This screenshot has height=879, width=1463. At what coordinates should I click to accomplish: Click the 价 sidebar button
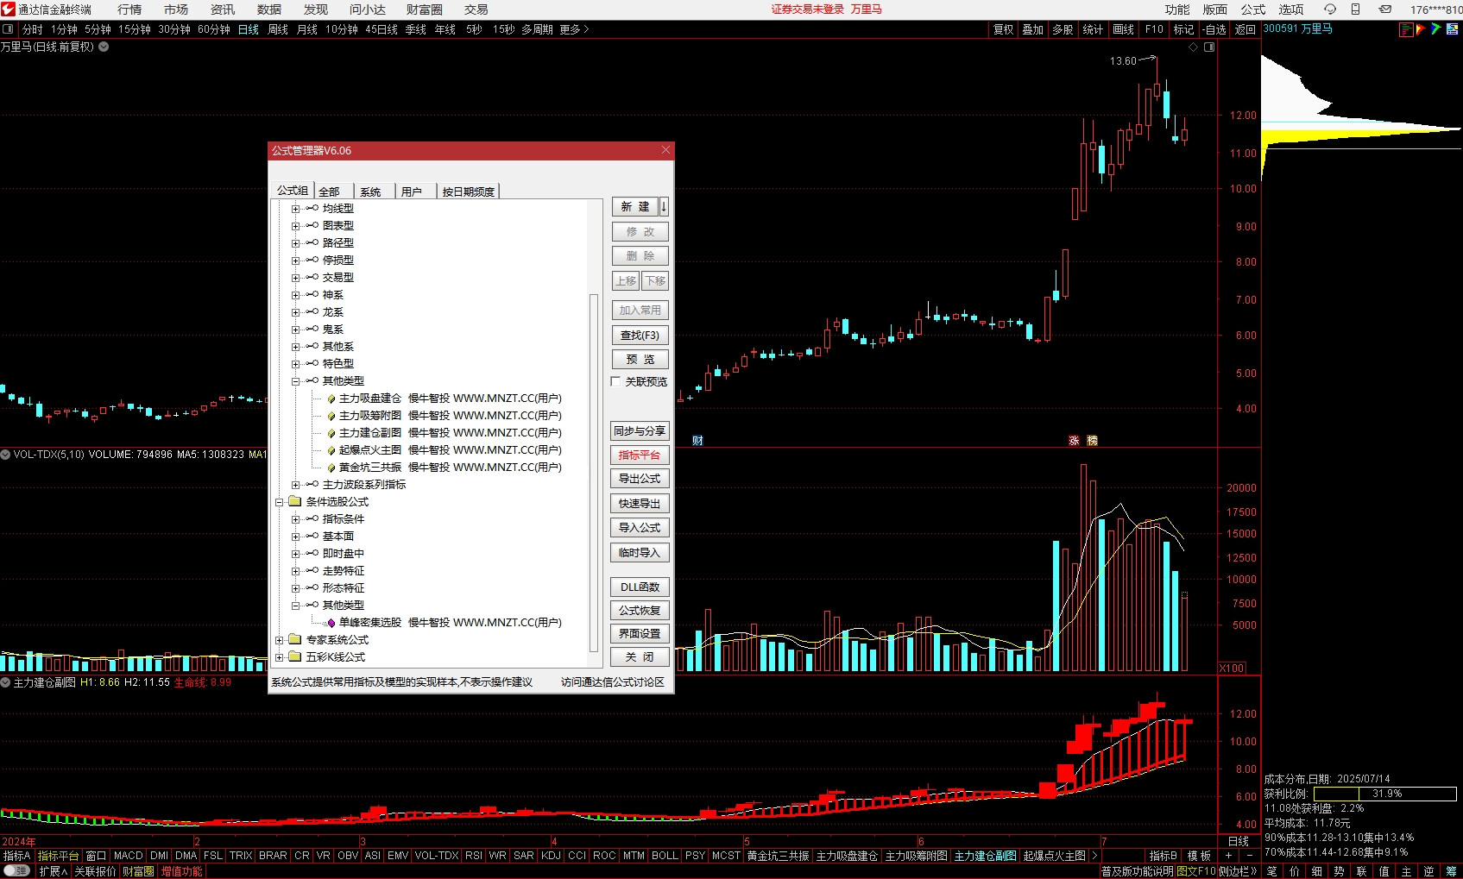coord(1294,871)
